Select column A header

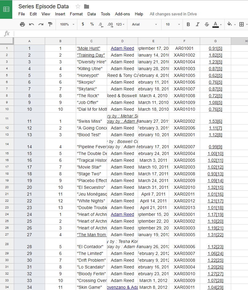29,41
